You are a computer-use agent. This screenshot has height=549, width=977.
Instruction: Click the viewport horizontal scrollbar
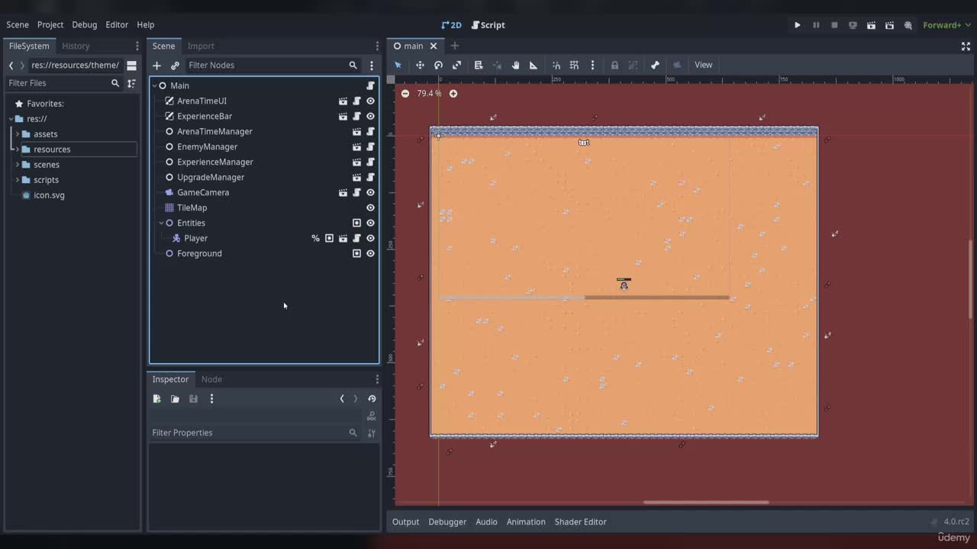(x=706, y=502)
